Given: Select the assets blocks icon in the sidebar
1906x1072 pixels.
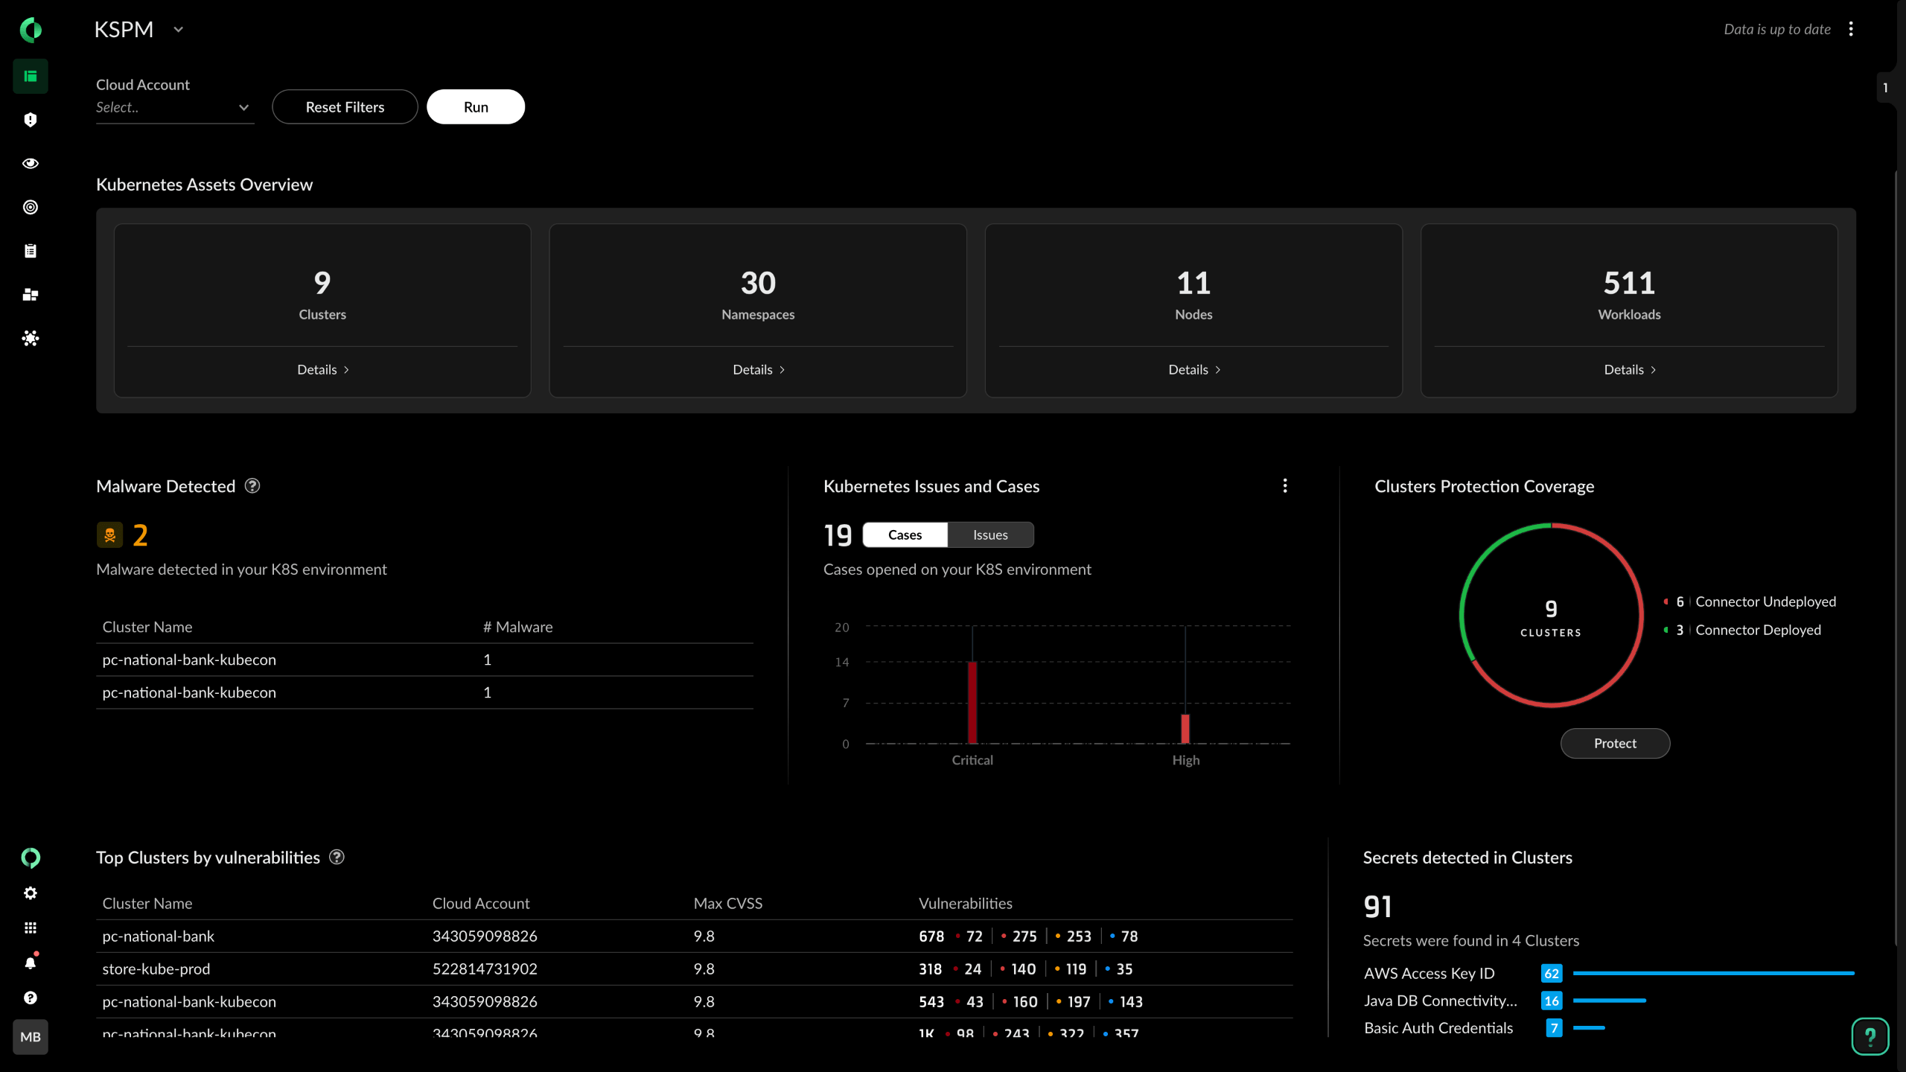Looking at the screenshot, I should coord(31,295).
